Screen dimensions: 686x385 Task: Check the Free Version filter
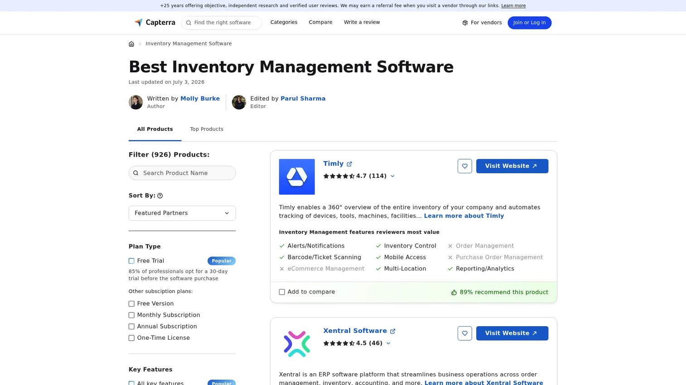[131, 304]
